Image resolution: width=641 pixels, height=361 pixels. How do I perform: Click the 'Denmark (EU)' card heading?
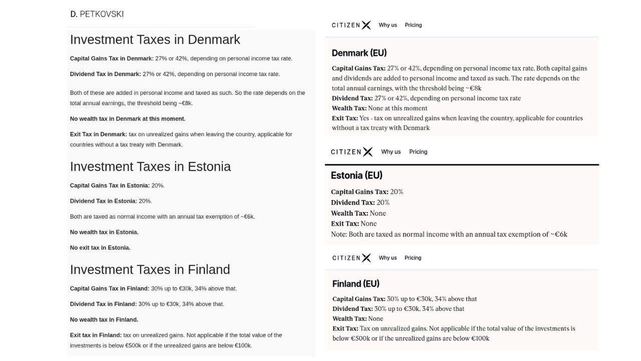click(359, 53)
